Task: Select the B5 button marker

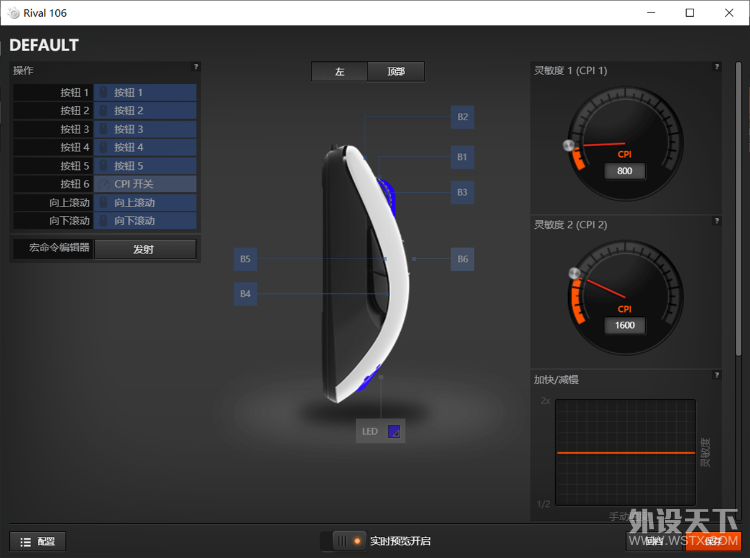Action: coord(246,259)
